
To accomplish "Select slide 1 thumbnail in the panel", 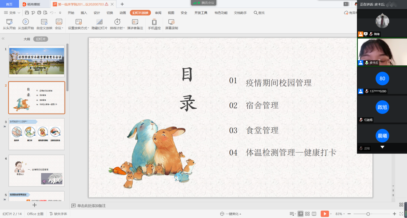I will (37, 61).
